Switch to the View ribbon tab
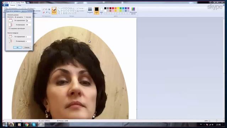This screenshot has width=227, height=128. pyautogui.click(x=20, y=5)
